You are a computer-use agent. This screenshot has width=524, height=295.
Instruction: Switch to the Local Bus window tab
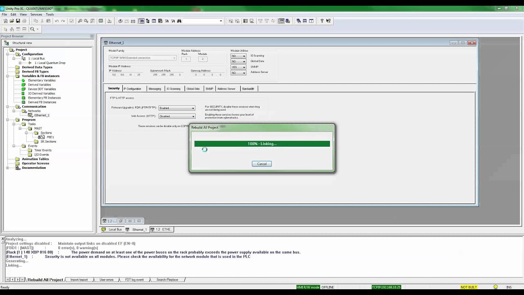tap(112, 229)
